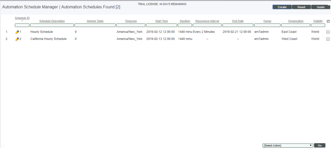Sort by the Visibility column header

click(318, 21)
